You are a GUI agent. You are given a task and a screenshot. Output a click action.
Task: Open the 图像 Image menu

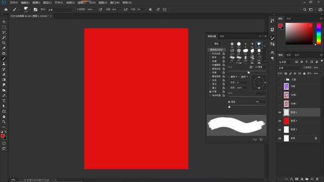36,3
